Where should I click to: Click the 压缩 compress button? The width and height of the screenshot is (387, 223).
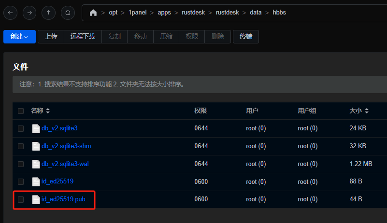pyautogui.click(x=166, y=37)
